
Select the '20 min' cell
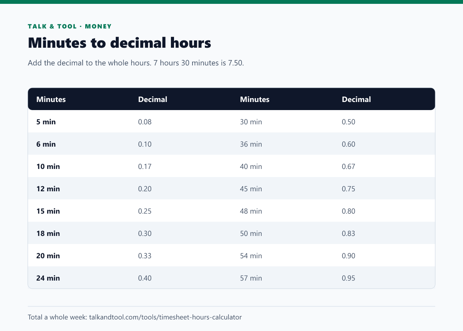click(x=48, y=256)
